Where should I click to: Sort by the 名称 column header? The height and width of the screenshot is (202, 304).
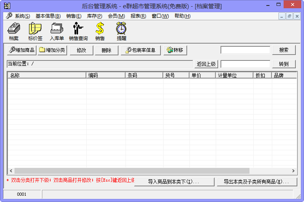click(x=47, y=75)
